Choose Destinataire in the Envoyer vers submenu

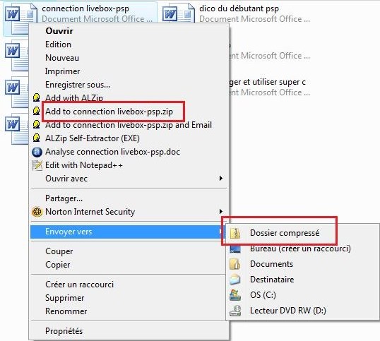(x=272, y=280)
